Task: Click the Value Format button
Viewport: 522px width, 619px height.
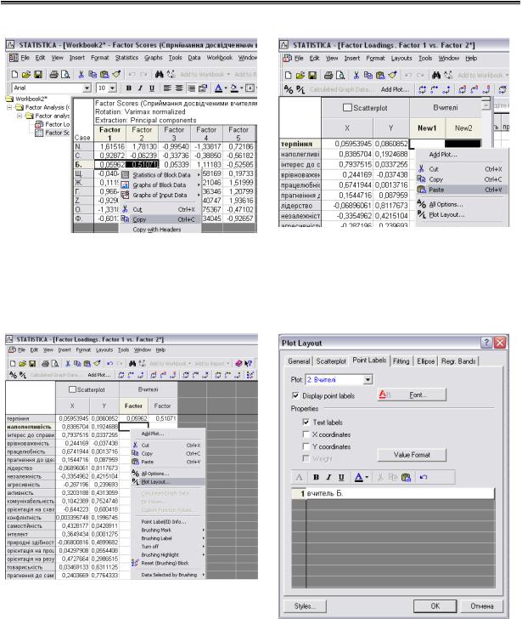Action: [x=412, y=455]
